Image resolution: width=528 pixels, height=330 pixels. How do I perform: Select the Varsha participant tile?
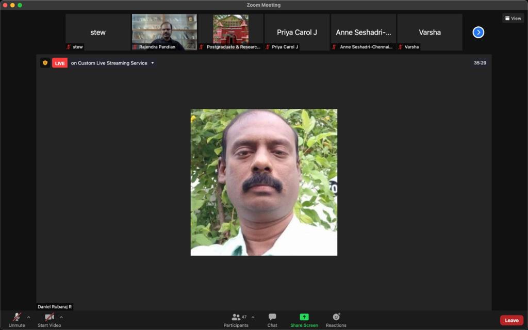430,32
